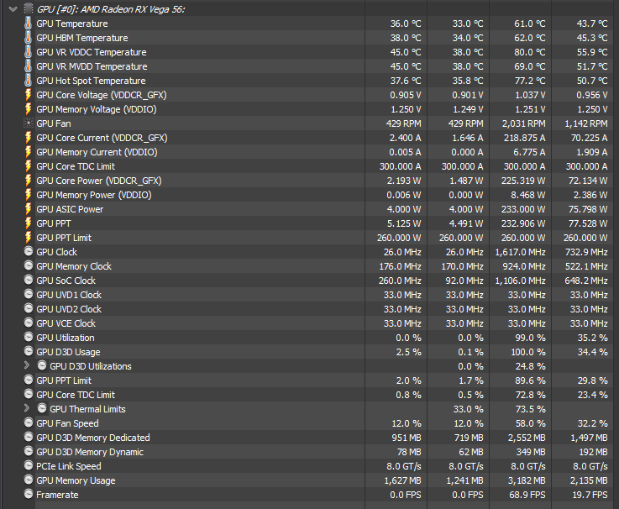Click the gauge icon for GPU D3D Utilizations
The height and width of the screenshot is (509, 619).
pos(42,365)
